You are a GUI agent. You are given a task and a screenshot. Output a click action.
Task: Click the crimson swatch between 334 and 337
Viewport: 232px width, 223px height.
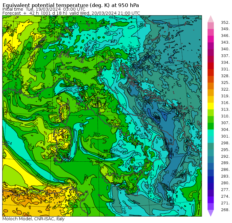click(211, 59)
